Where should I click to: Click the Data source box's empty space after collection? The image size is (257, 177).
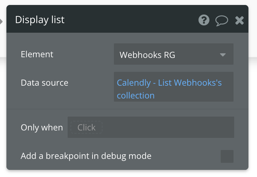coord(193,96)
